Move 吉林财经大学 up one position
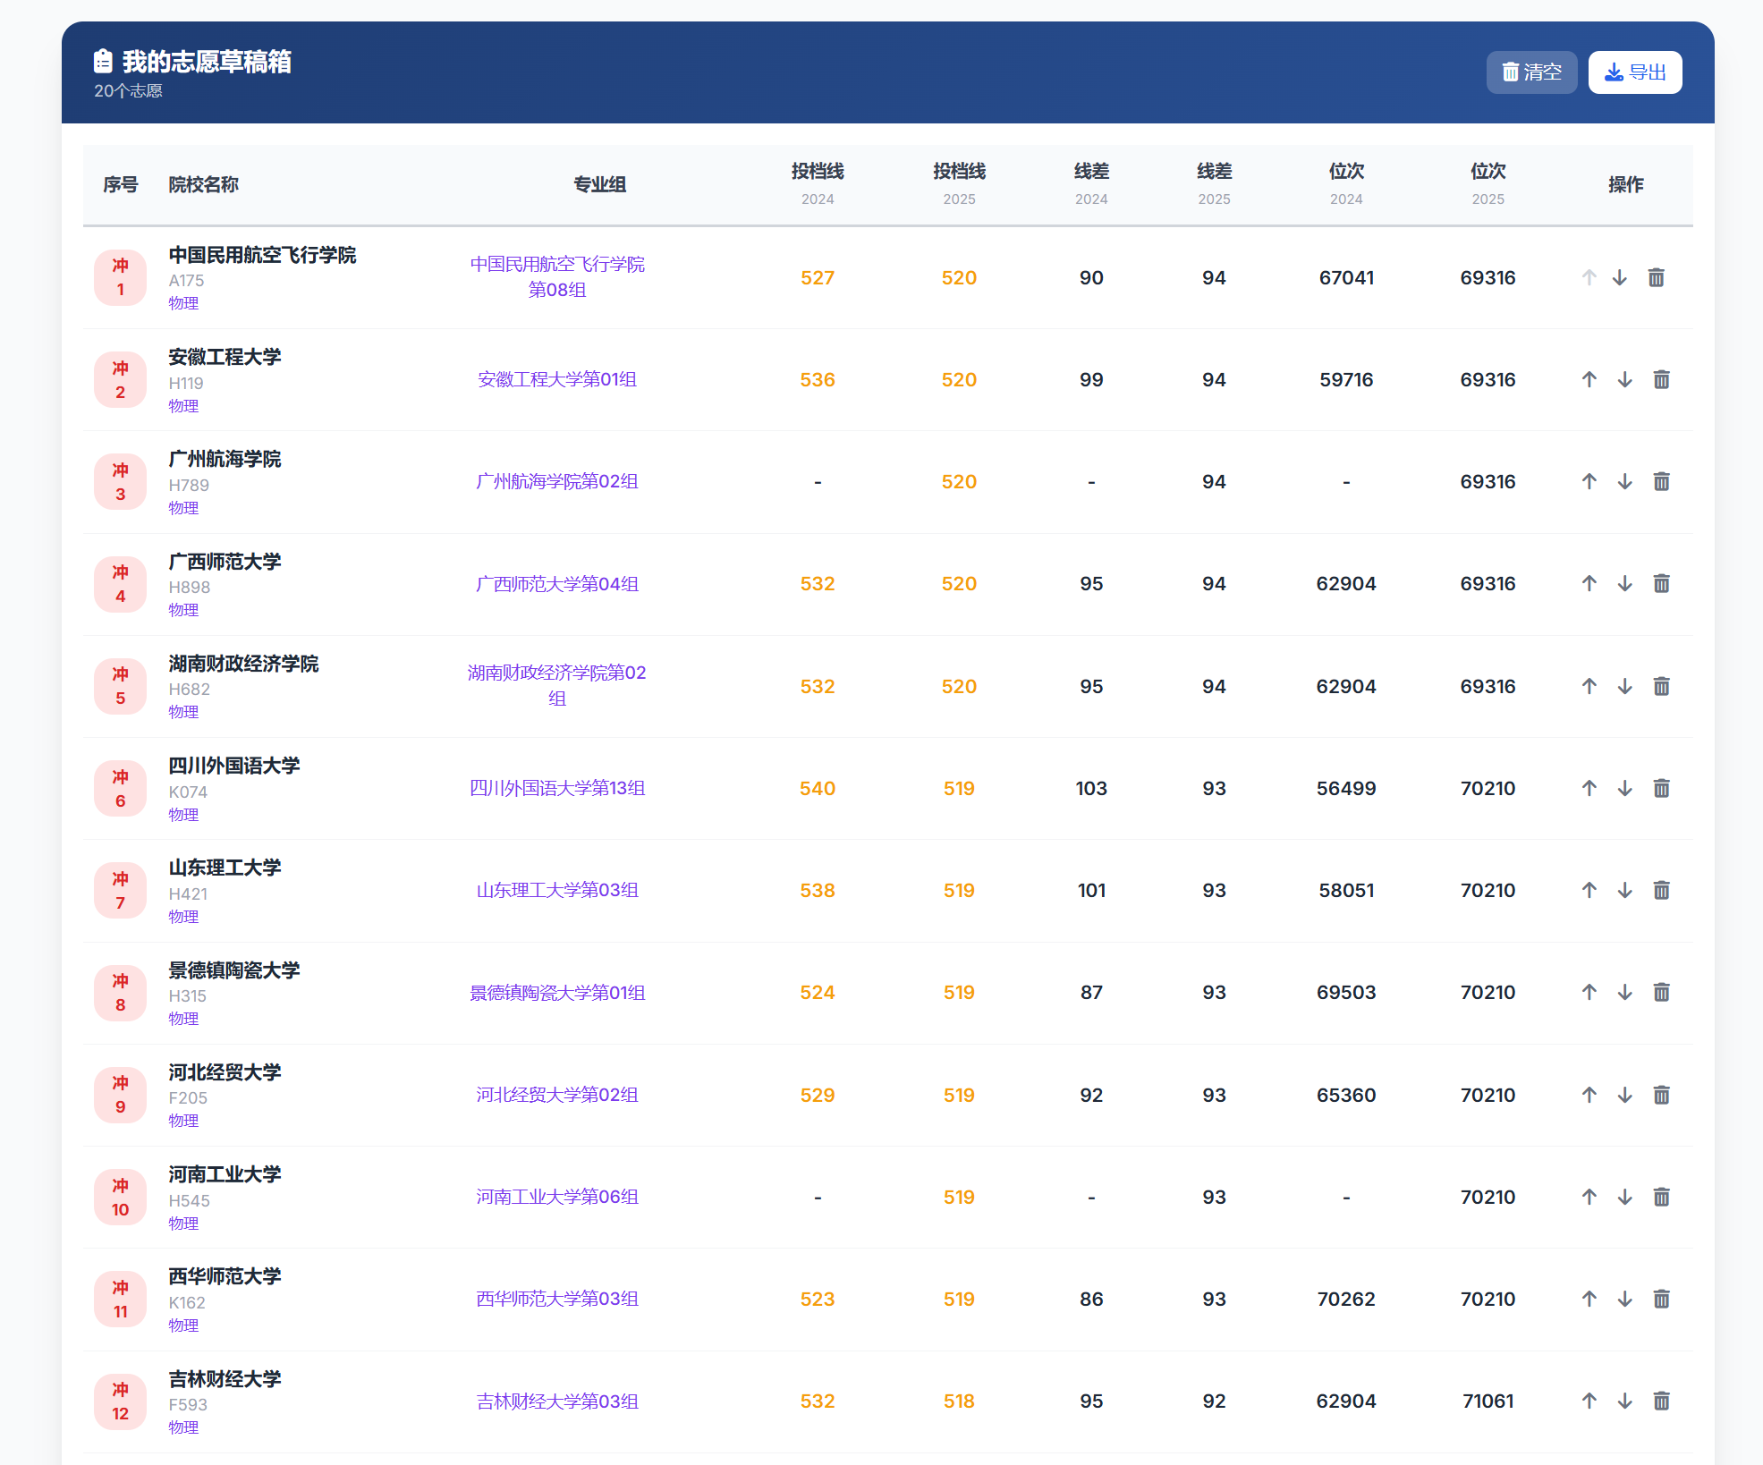Screen dimensions: 1763x1465 click(1589, 1401)
